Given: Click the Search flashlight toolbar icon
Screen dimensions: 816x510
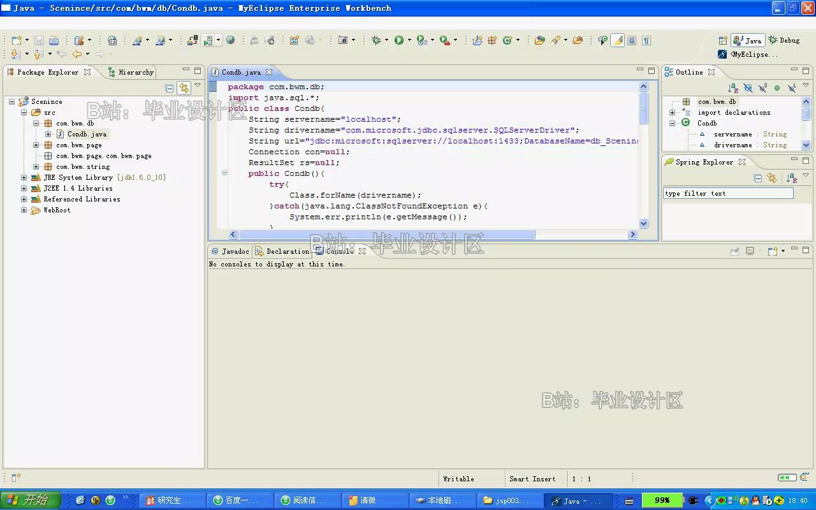Looking at the screenshot, I should pyautogui.click(x=555, y=40).
